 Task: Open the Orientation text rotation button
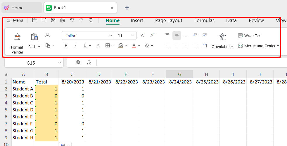pyautogui.click(x=222, y=41)
